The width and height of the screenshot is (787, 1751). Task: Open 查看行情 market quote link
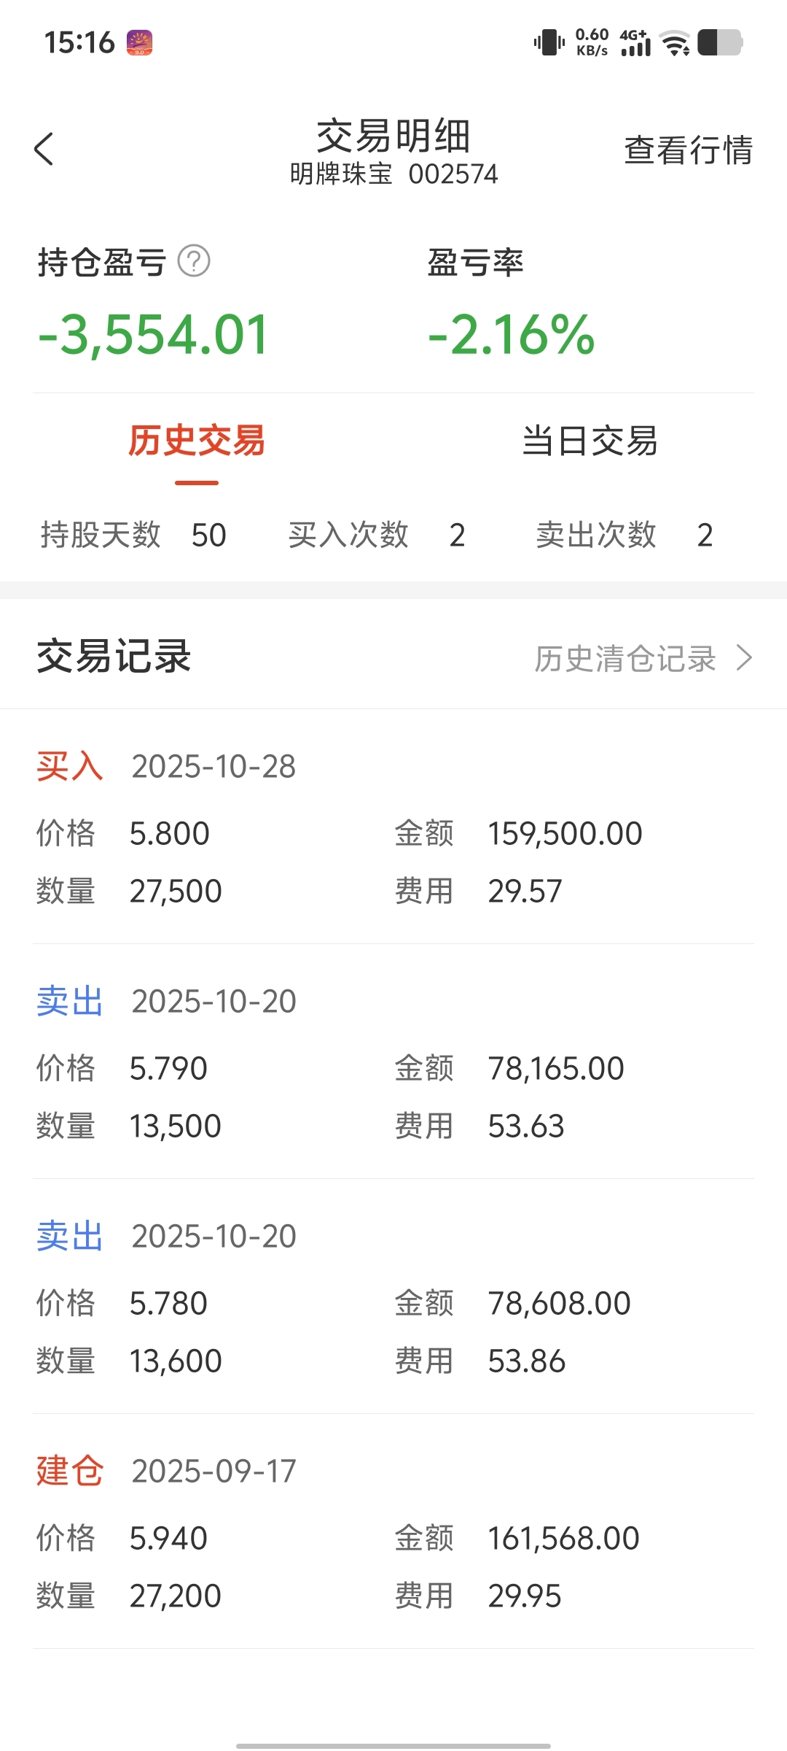coord(689,150)
